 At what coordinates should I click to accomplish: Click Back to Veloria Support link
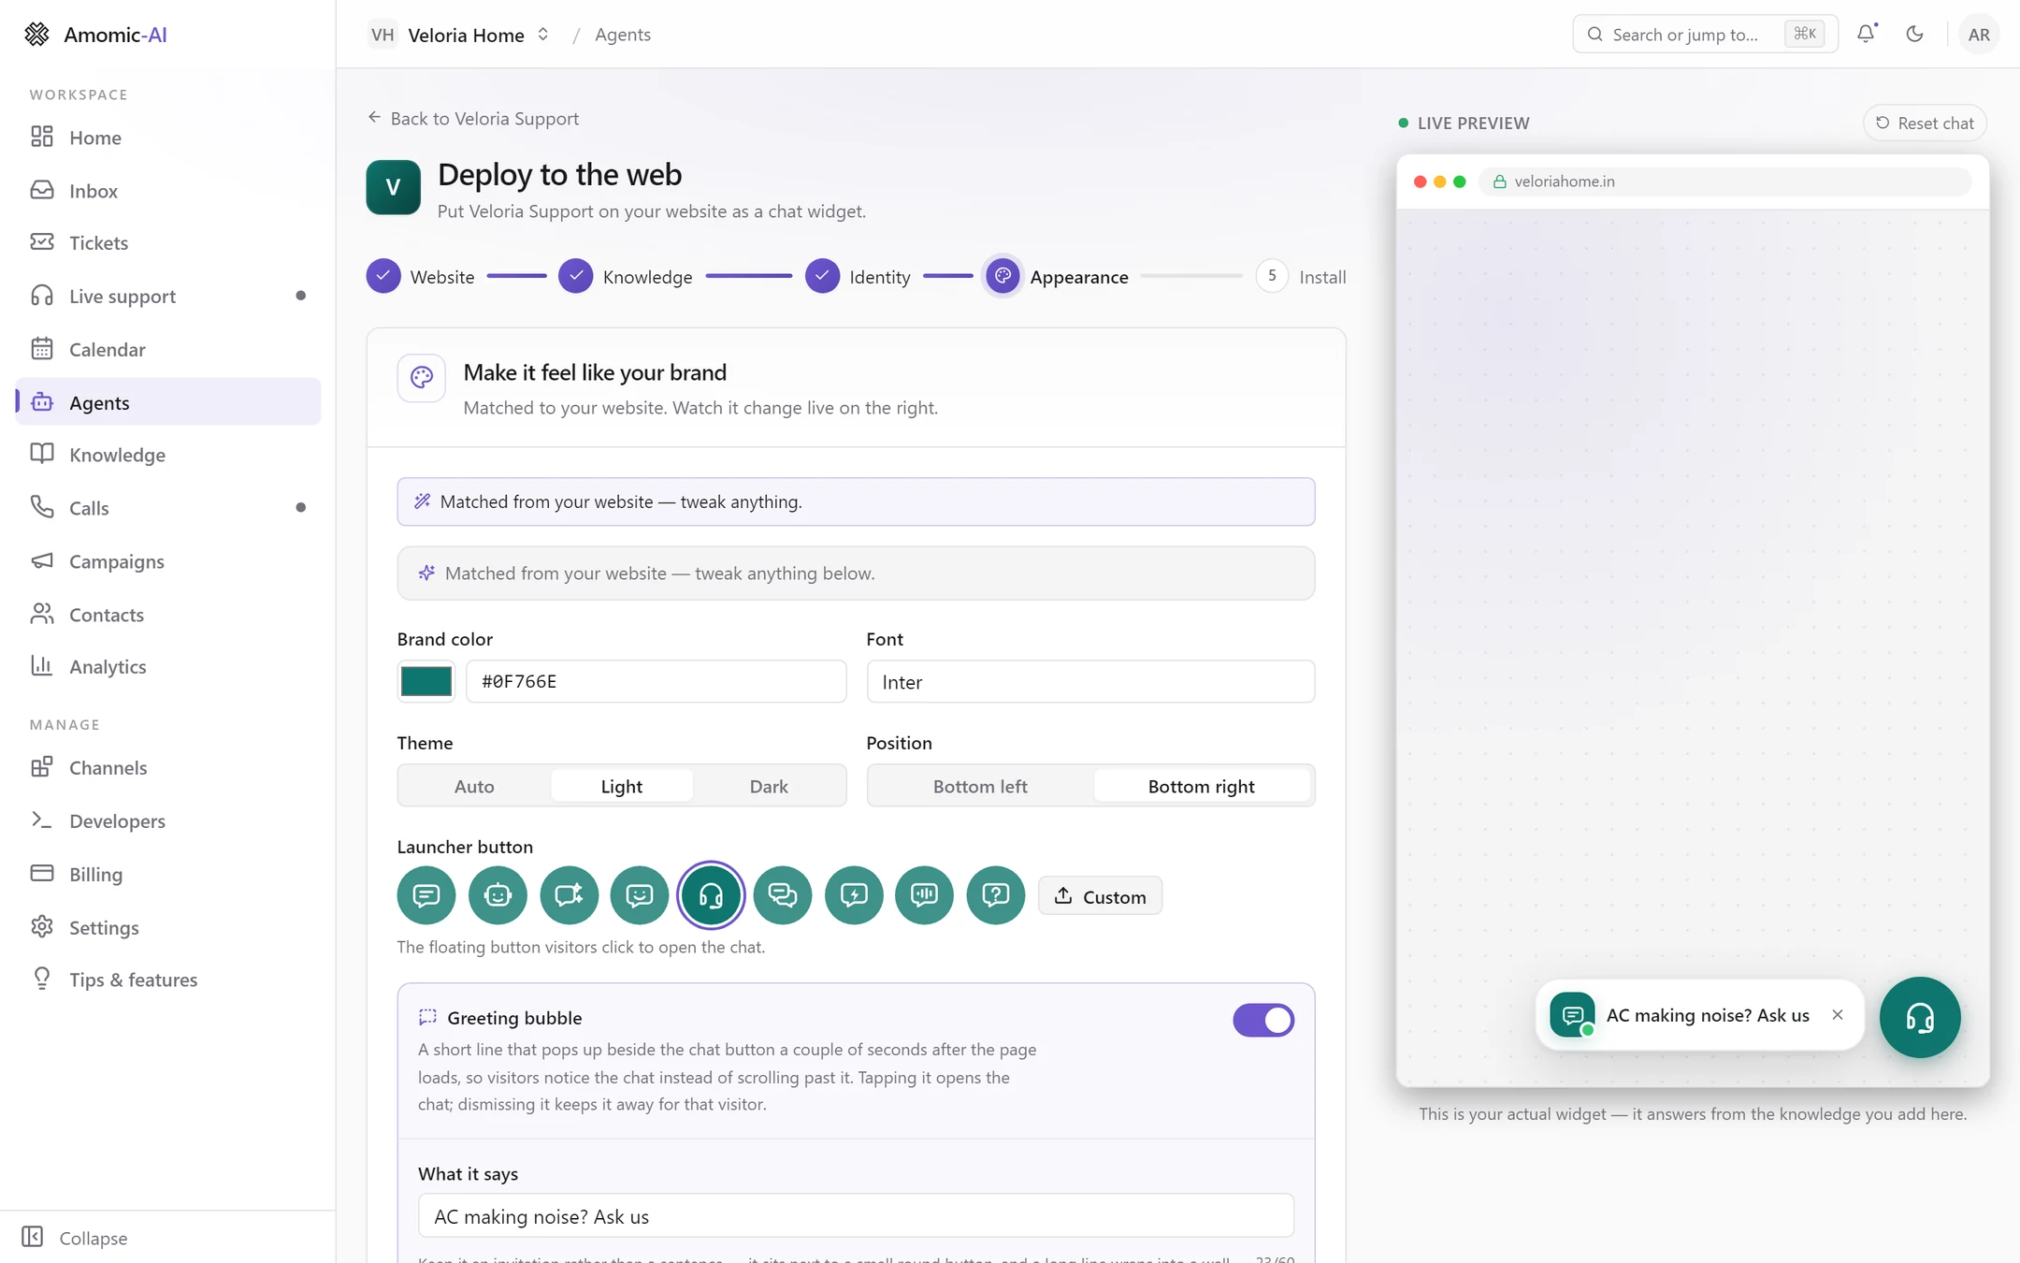tap(473, 118)
